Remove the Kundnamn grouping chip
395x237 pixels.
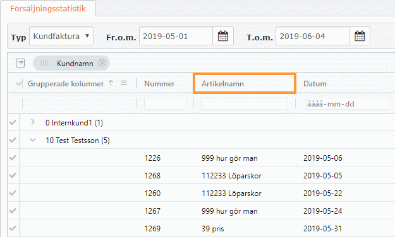[102, 63]
